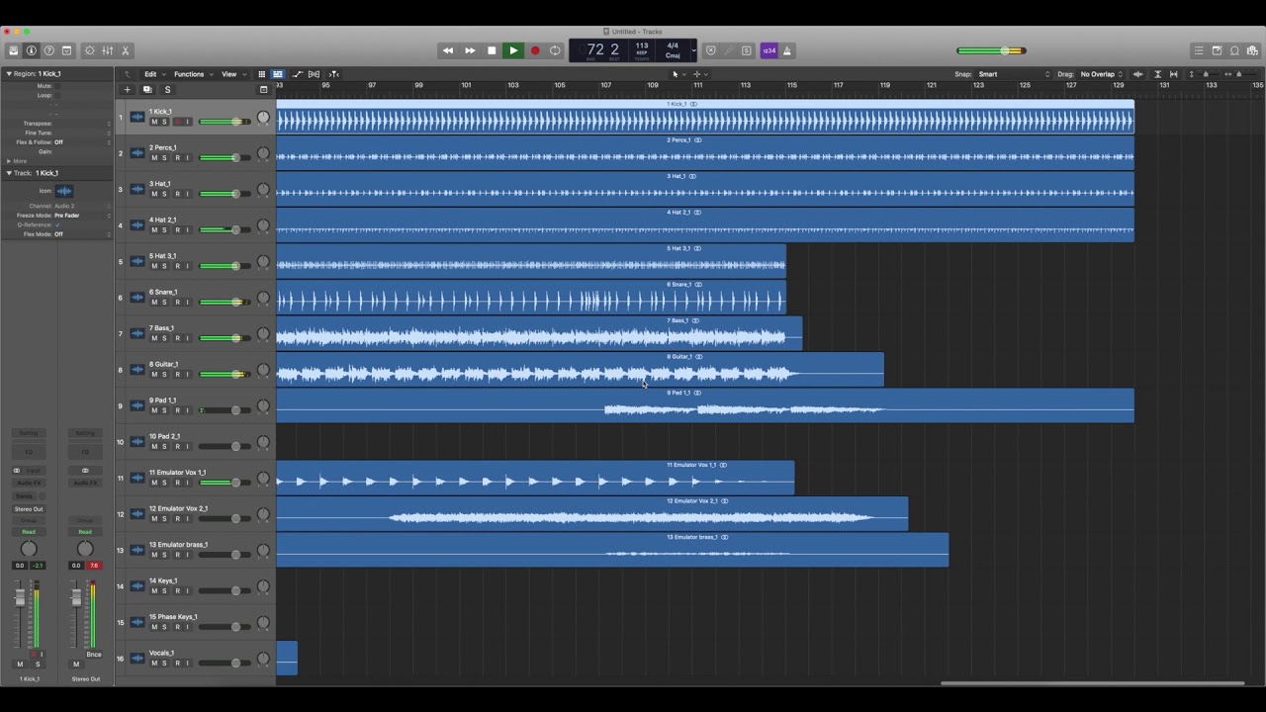
Task: Enable input monitoring on 6 Snare_1
Action: click(x=189, y=303)
